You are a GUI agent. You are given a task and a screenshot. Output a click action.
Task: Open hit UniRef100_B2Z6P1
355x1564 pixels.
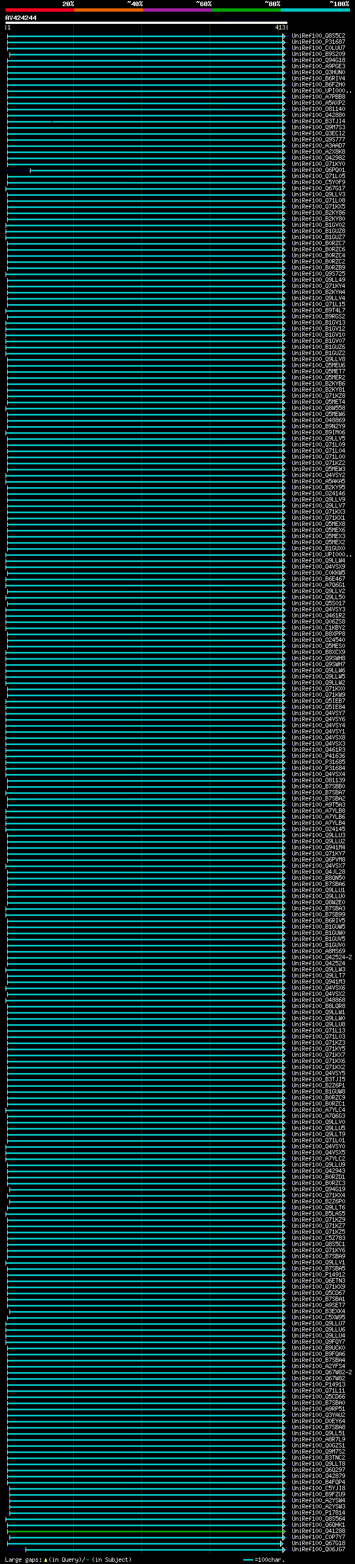[318, 1085]
